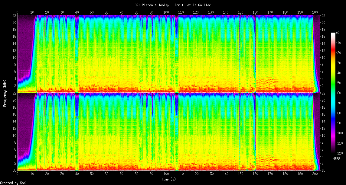Click the 100 tick on the bottom time axis
346x185 pixels.
(x=166, y=174)
